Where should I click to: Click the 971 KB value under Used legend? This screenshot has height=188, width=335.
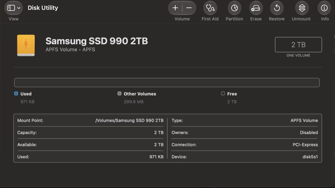27,102
